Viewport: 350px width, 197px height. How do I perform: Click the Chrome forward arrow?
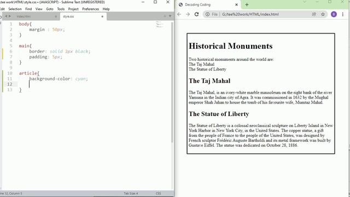point(188,14)
